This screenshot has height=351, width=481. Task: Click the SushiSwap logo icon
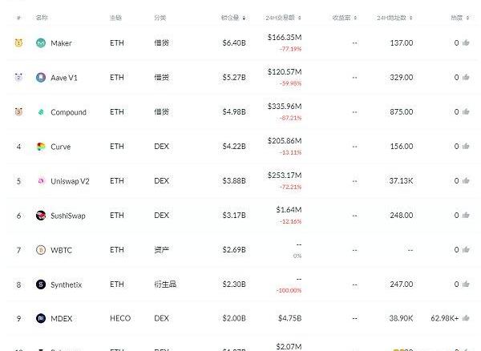(41, 216)
